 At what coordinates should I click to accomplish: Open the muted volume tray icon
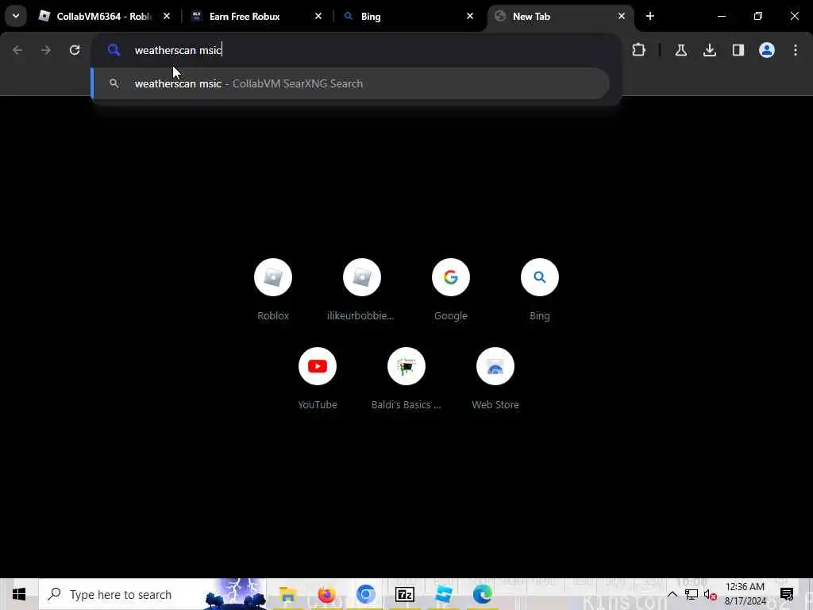pyautogui.click(x=711, y=594)
